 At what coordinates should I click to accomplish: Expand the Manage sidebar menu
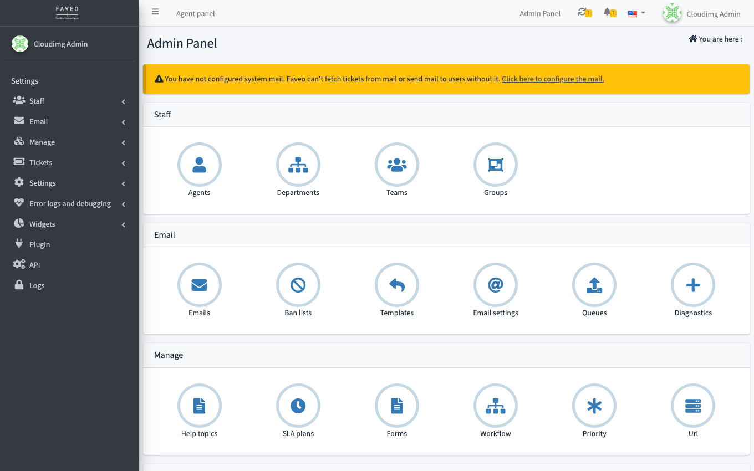point(69,142)
